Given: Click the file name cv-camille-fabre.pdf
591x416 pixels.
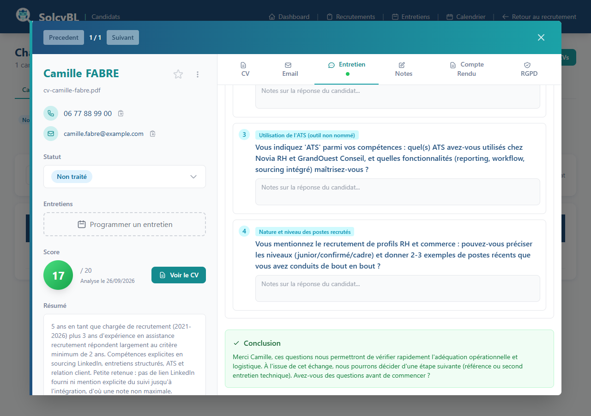Looking at the screenshot, I should 72,90.
